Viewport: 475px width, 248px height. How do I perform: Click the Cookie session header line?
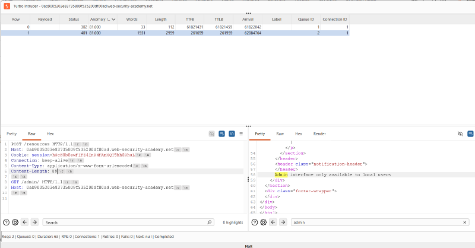(x=81, y=155)
